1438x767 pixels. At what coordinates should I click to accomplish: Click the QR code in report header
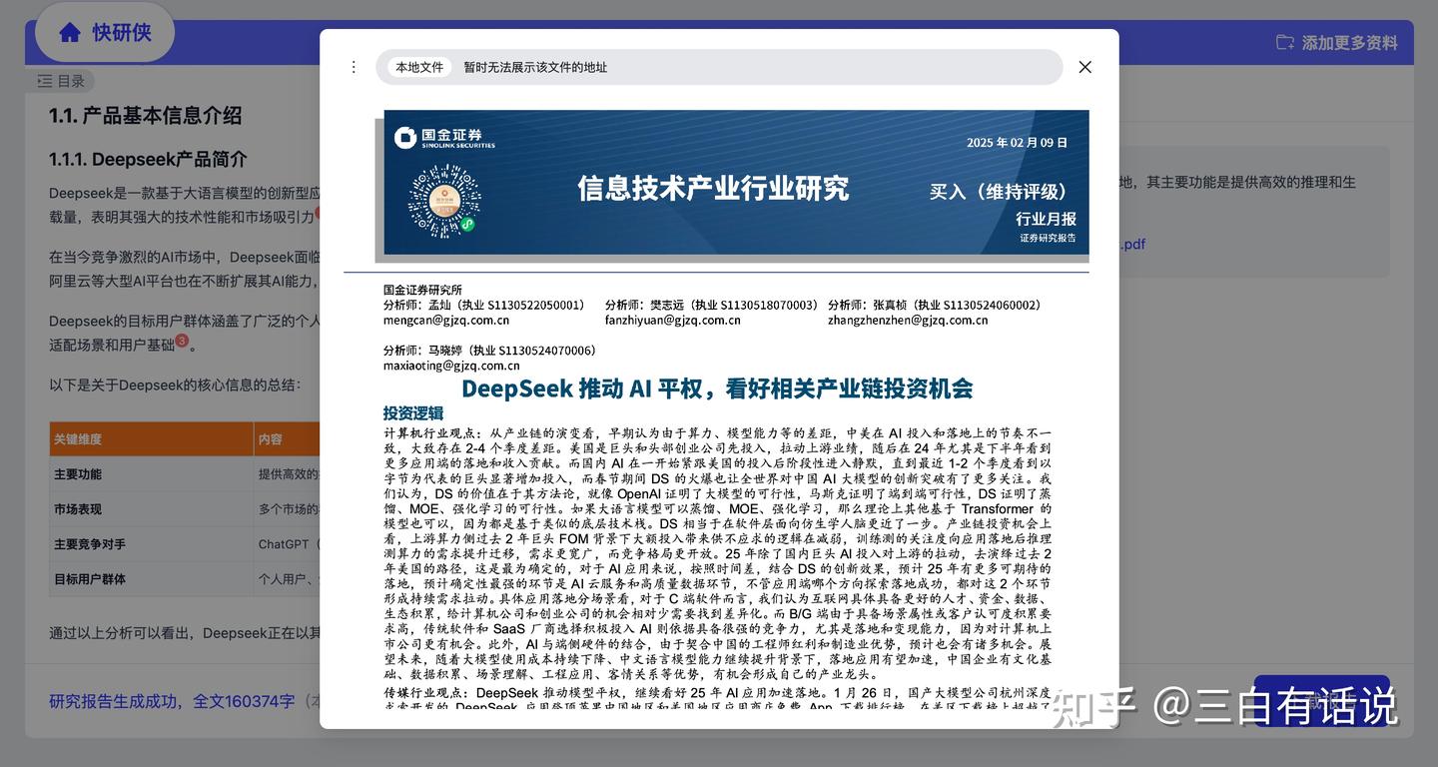tap(443, 200)
